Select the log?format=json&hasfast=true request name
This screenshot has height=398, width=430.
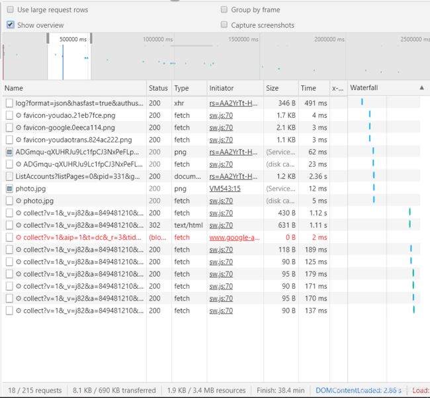click(x=79, y=103)
